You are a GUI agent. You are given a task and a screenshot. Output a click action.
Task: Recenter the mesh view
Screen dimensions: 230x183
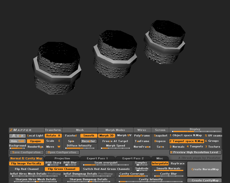pyautogui.click(x=88, y=141)
